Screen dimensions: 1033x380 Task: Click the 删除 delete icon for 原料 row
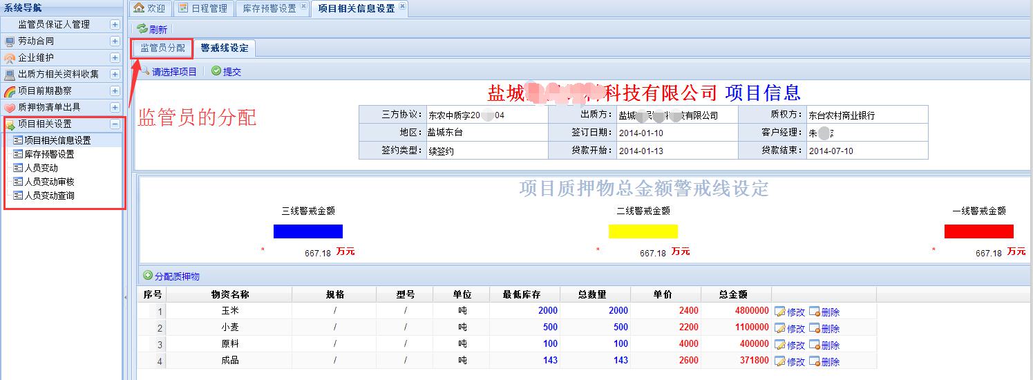(x=814, y=345)
